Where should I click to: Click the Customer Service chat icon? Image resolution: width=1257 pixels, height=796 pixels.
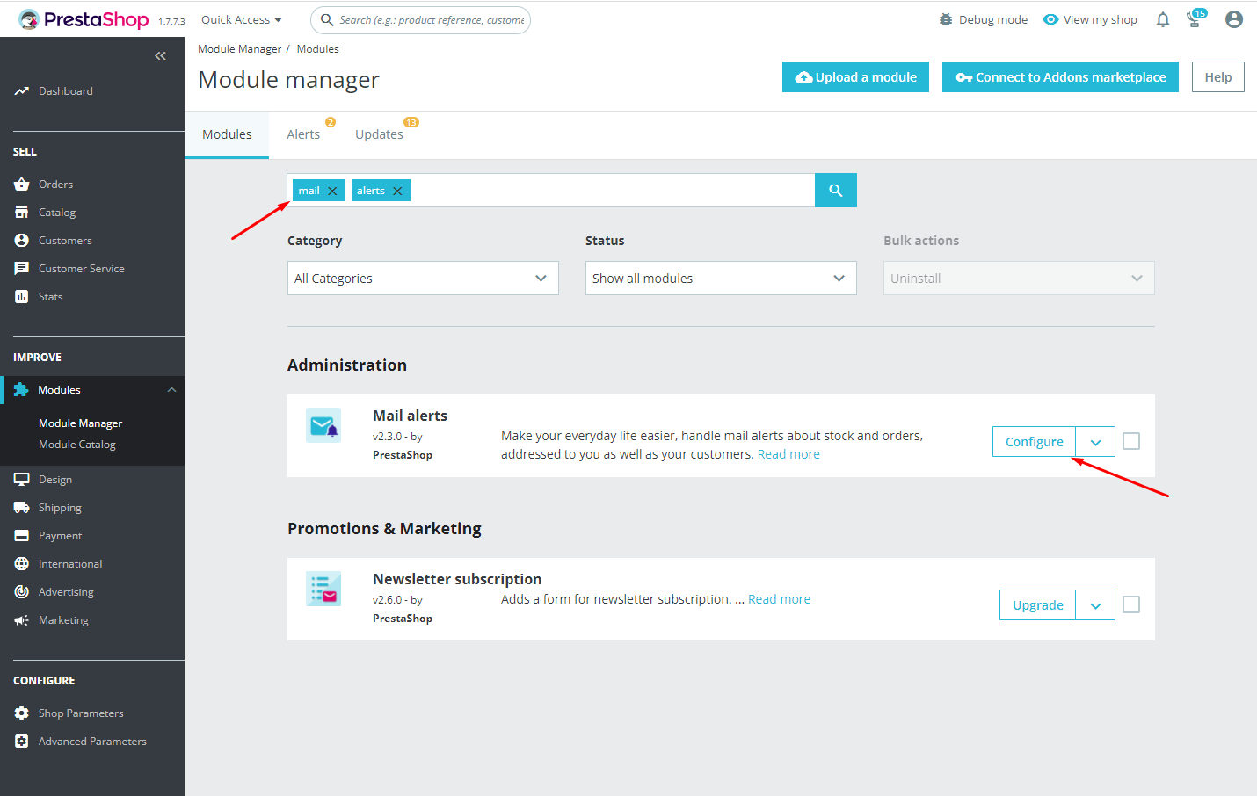(x=22, y=269)
